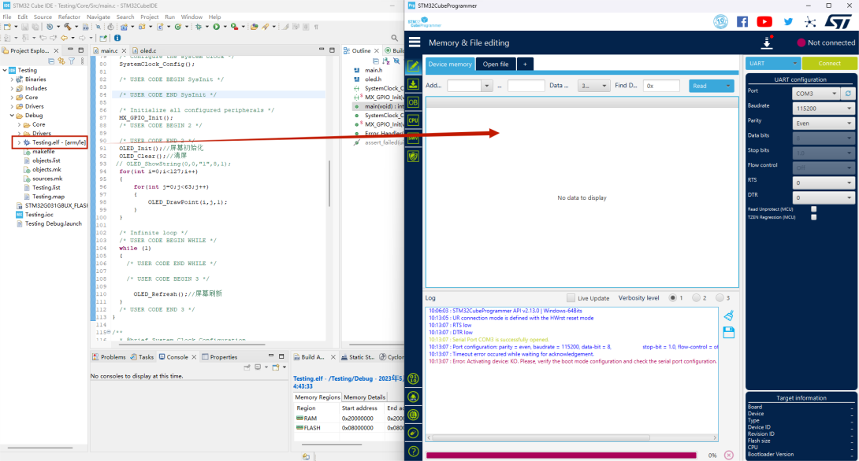Toggle Link with Editor in Project Explorer
This screenshot has width=859, height=461.
tap(61, 61)
